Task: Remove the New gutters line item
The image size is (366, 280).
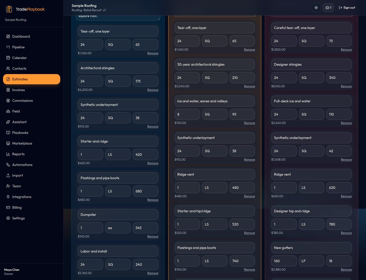Action: 346,270
